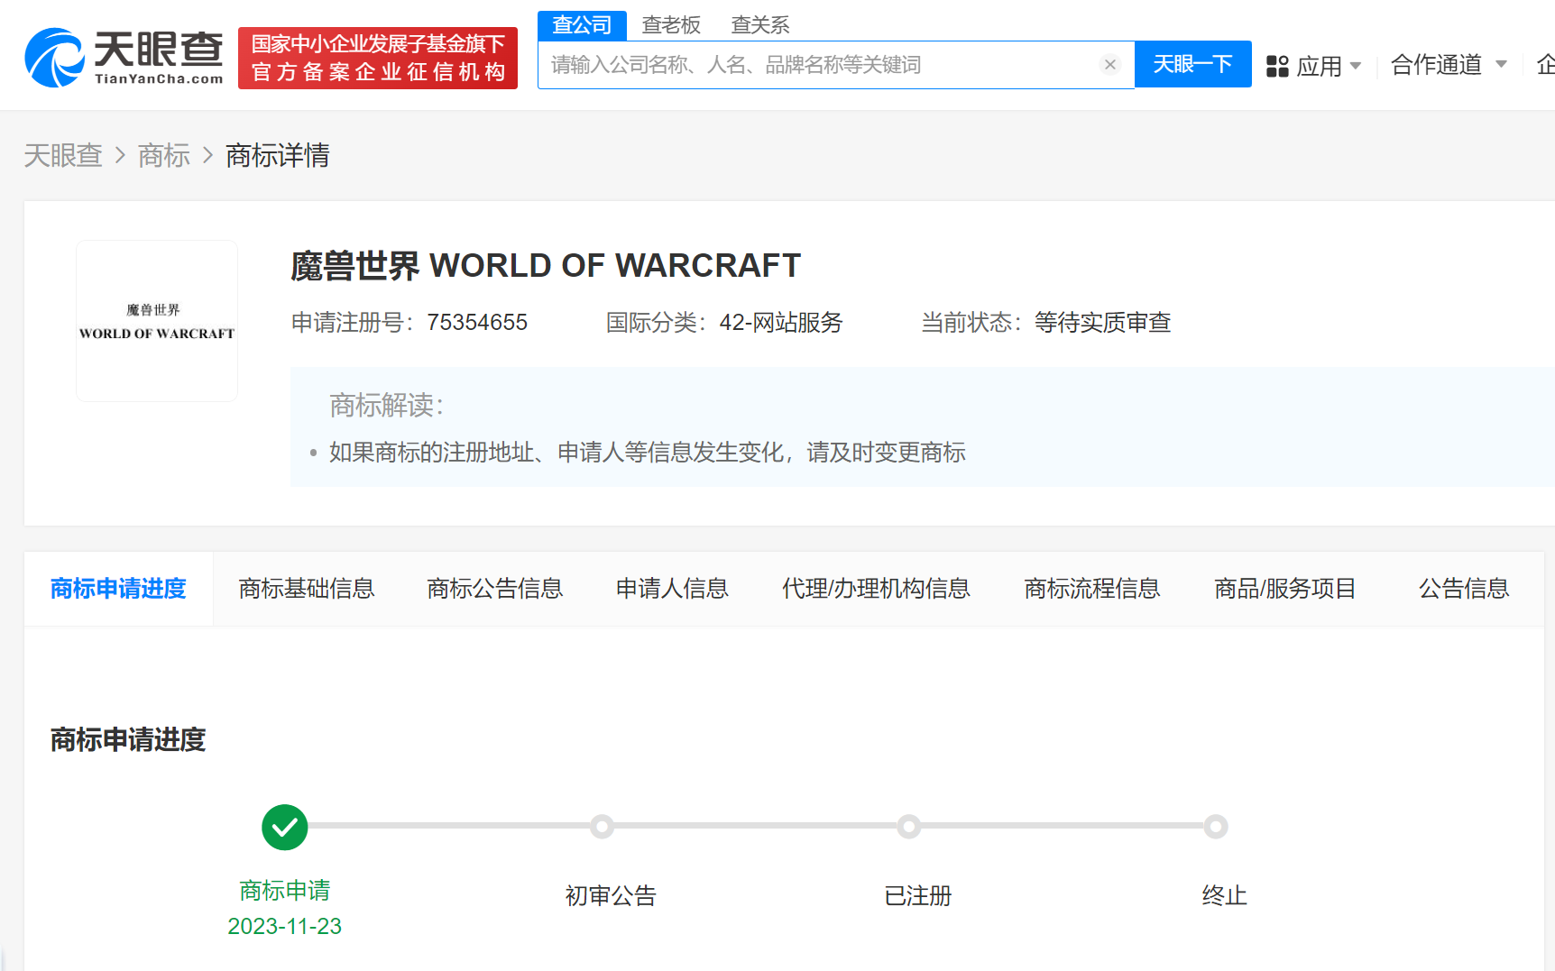This screenshot has height=971, width=1555.
Task: Open the 应用 apps grid icon
Action: coord(1277,66)
